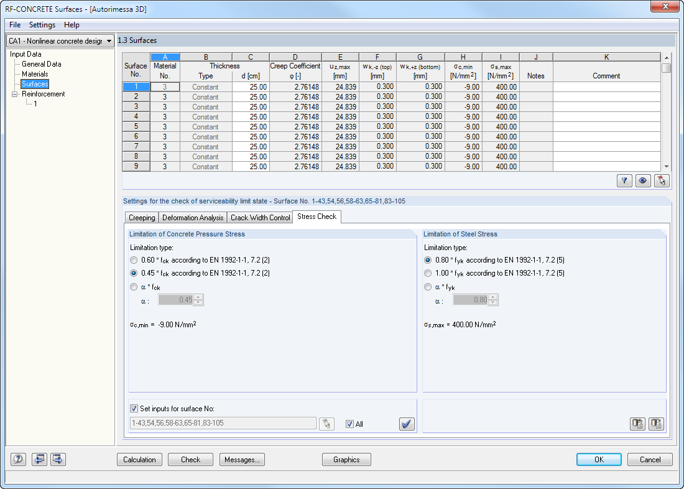Viewport: 684px width, 489px height.
Task: Select 0.60 * fck concrete limitation
Action: pos(134,260)
